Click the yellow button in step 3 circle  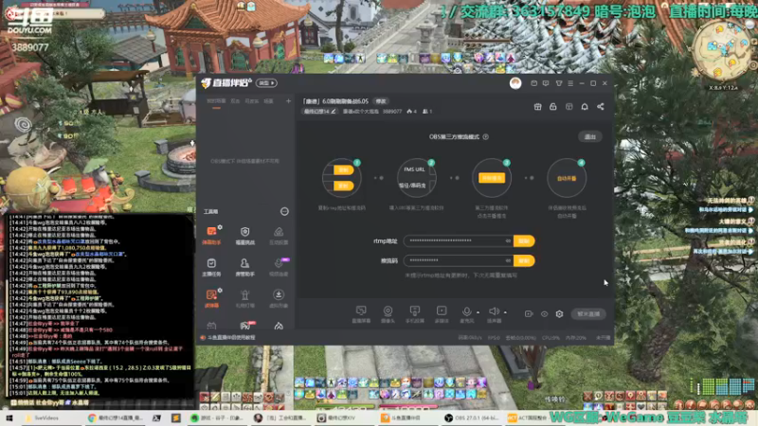coord(492,178)
